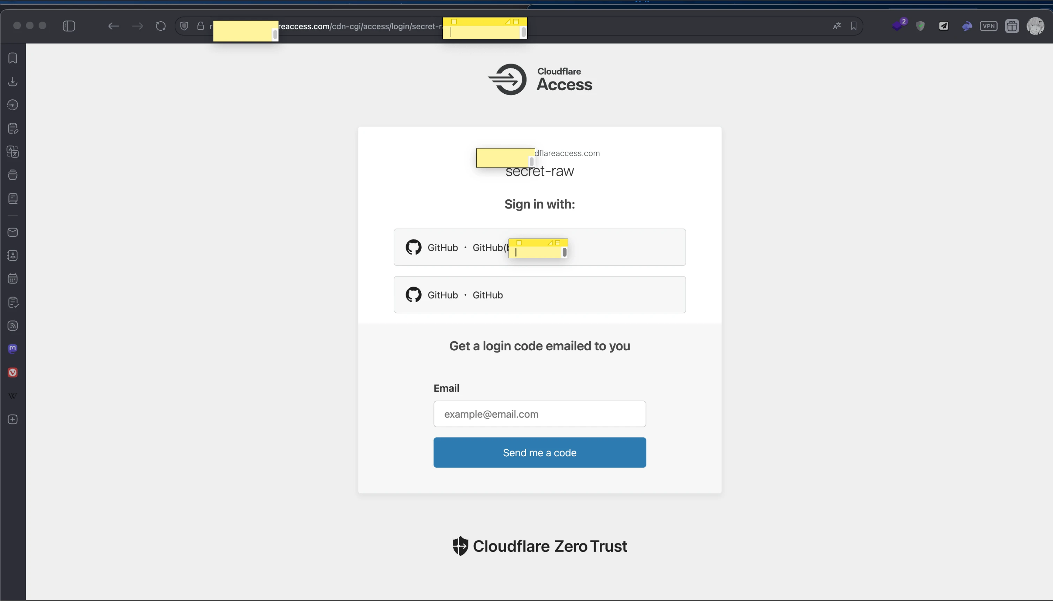The width and height of the screenshot is (1053, 601).
Task: Open the Downloads panel in sidebar
Action: coord(13,81)
